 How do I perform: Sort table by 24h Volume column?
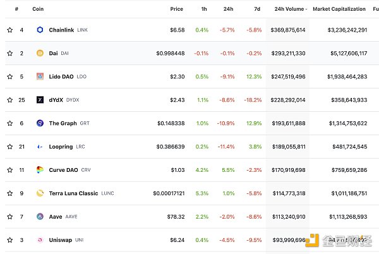click(x=291, y=9)
